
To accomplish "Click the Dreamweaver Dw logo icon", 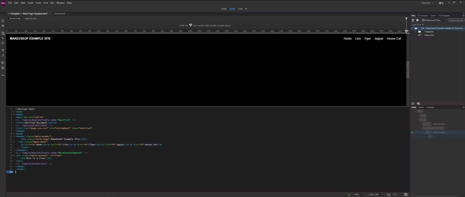I will [x=3, y=3].
